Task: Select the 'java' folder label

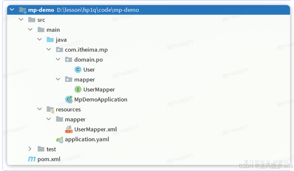Action: coord(61,40)
